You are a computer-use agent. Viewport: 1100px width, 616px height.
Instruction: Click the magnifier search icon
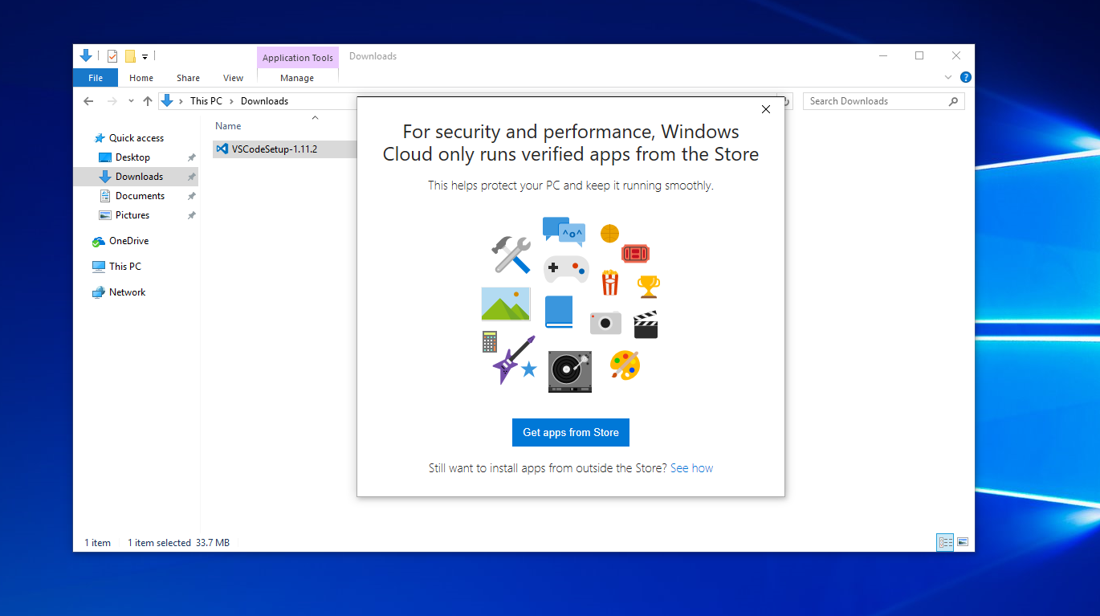pos(954,101)
